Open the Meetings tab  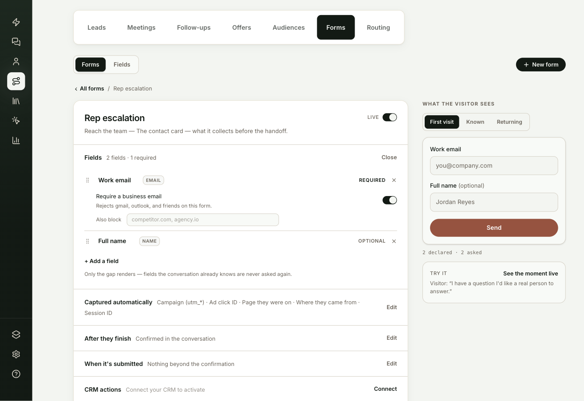(x=141, y=28)
